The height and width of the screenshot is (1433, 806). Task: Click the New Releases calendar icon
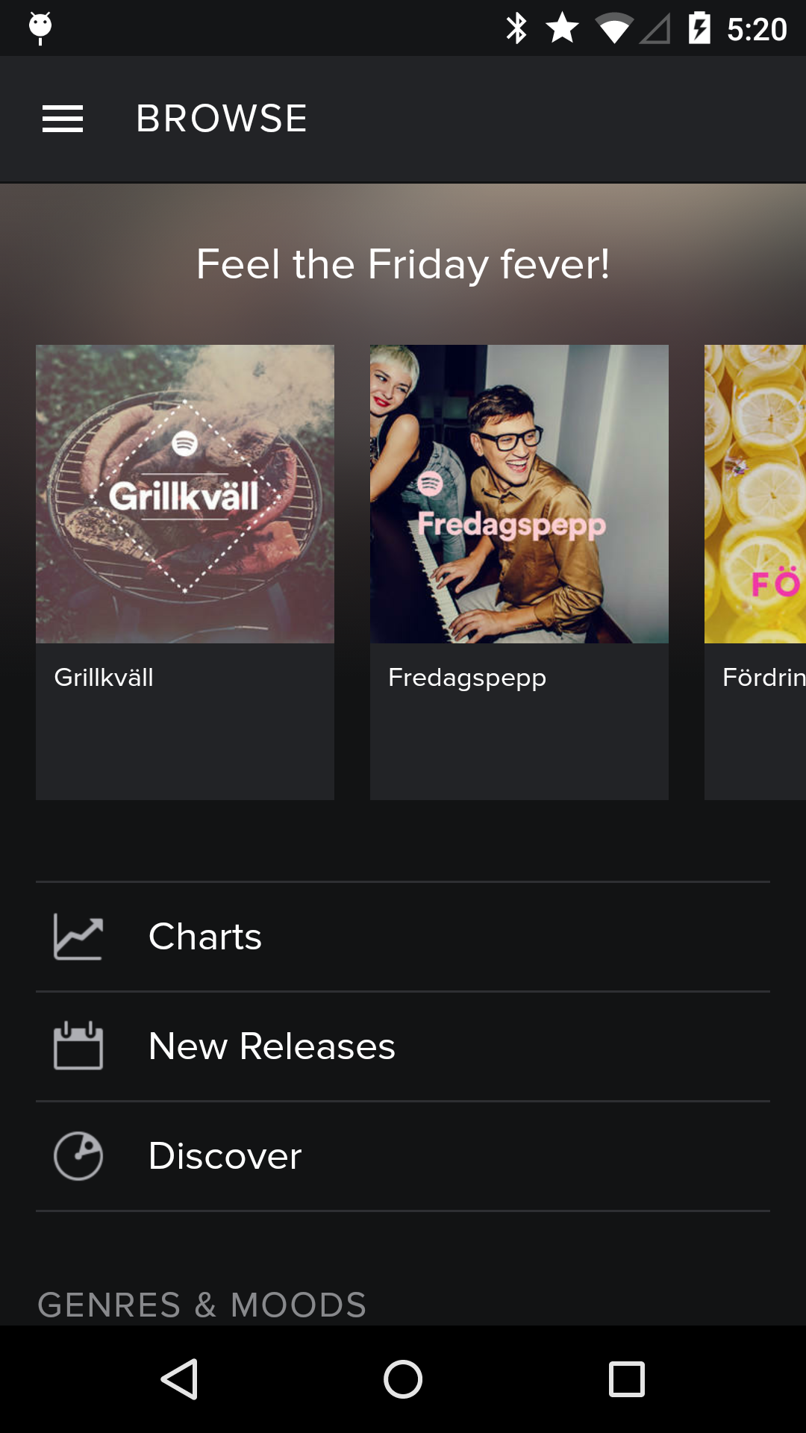click(78, 1046)
